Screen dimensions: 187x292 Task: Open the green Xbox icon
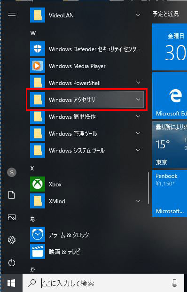click(38, 184)
